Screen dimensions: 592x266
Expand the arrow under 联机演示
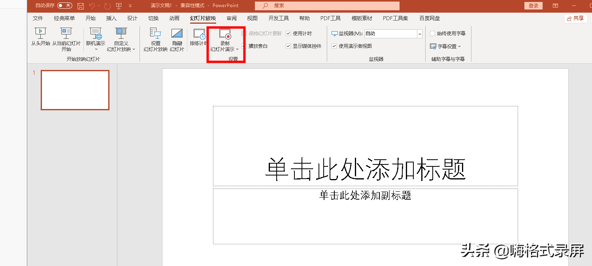[x=96, y=49]
